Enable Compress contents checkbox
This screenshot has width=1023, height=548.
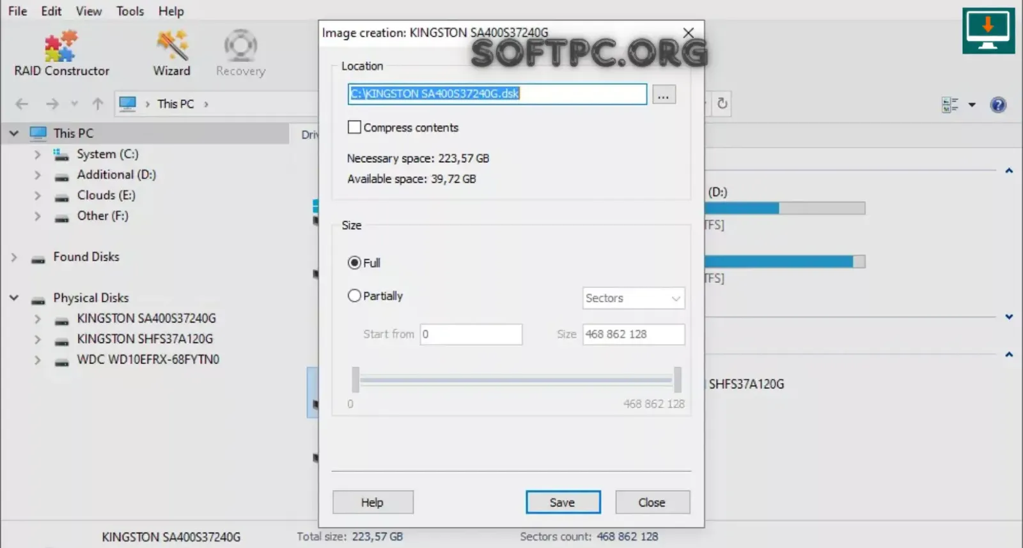pyautogui.click(x=354, y=127)
